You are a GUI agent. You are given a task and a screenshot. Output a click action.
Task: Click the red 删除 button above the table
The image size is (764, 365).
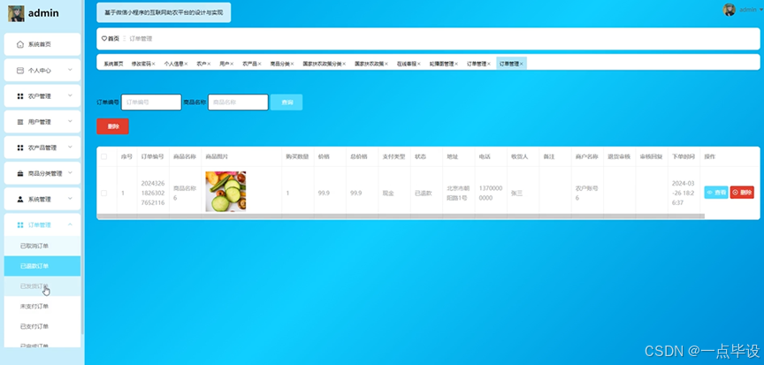112,126
